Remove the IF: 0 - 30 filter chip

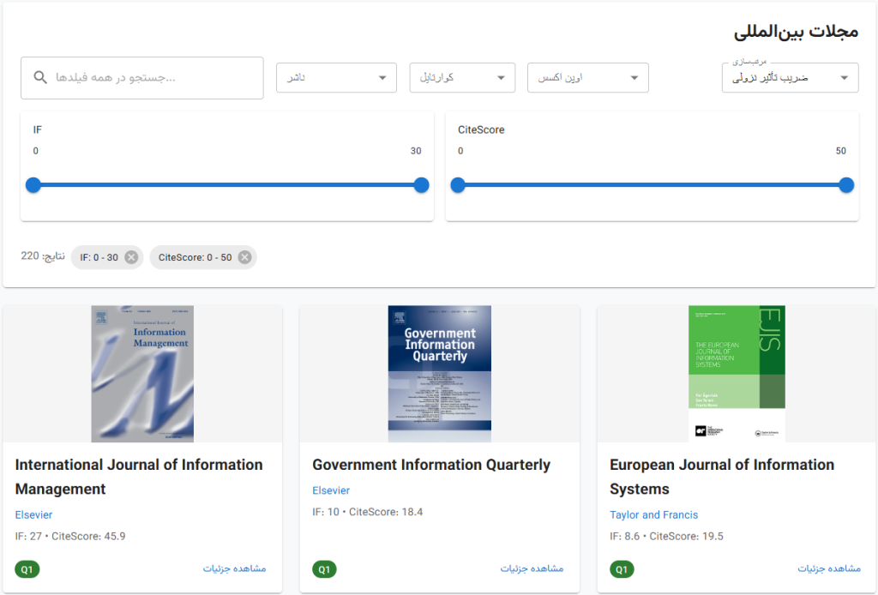click(x=131, y=257)
